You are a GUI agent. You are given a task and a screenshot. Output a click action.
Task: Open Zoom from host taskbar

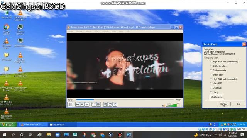pos(58,135)
